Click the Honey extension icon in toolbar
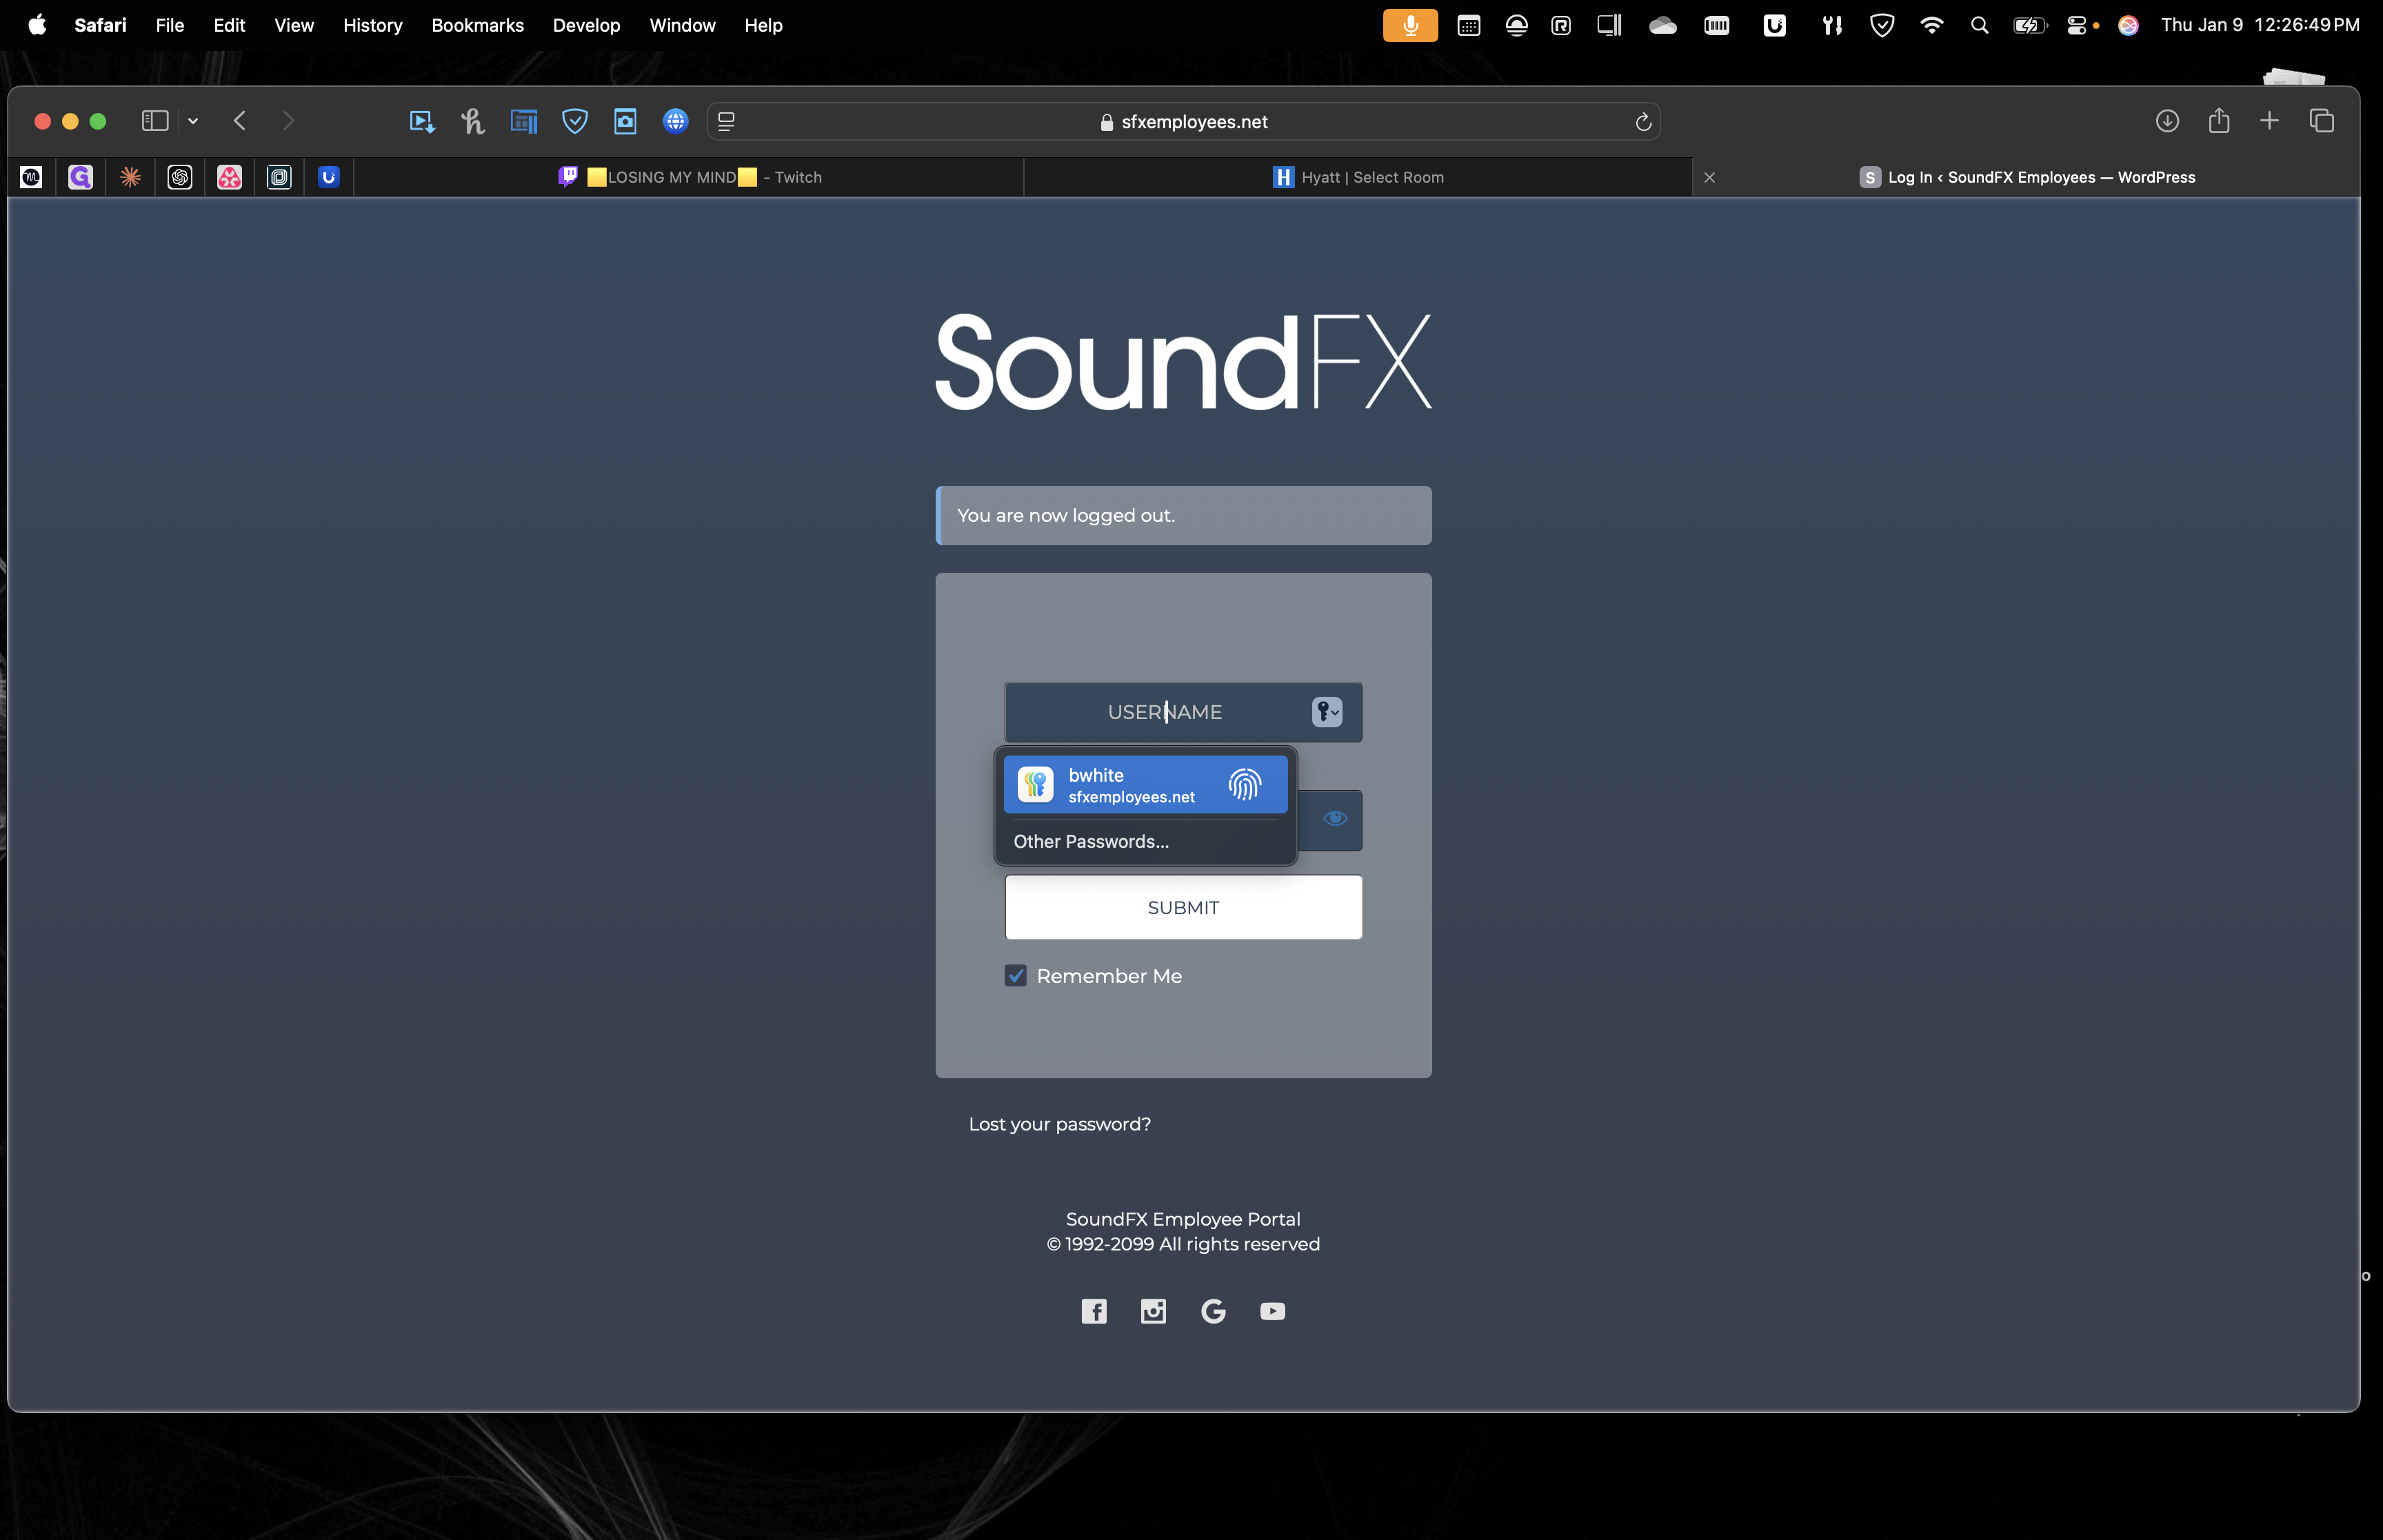This screenshot has height=1540, width=2383. [x=473, y=121]
